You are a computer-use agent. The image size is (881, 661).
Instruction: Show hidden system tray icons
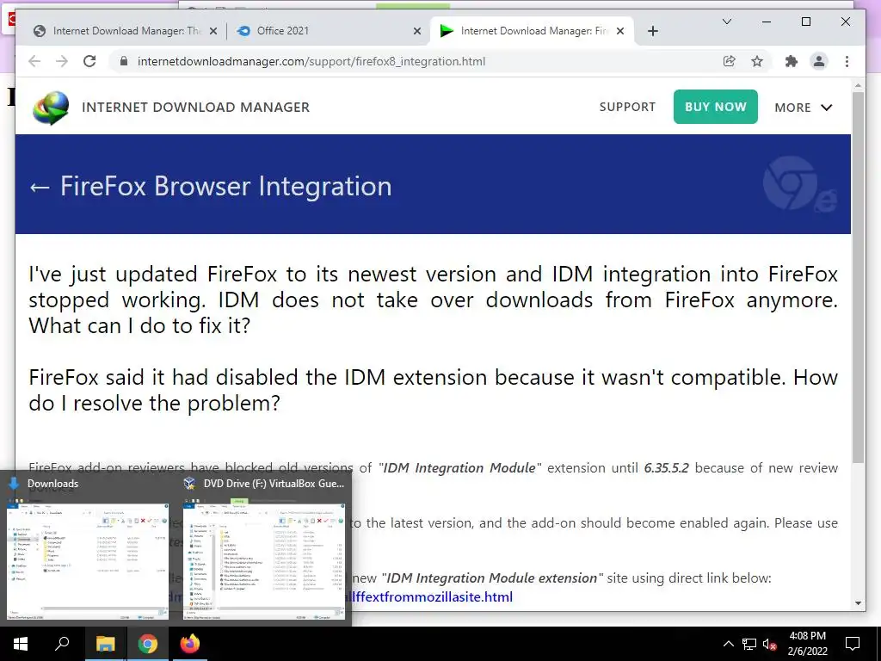coord(728,644)
